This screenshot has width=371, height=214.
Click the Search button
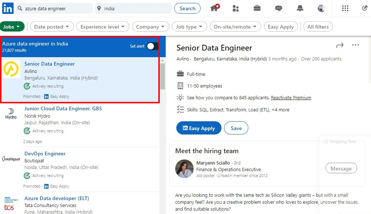187,8
